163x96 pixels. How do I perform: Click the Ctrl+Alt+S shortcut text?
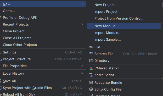coord(74,52)
